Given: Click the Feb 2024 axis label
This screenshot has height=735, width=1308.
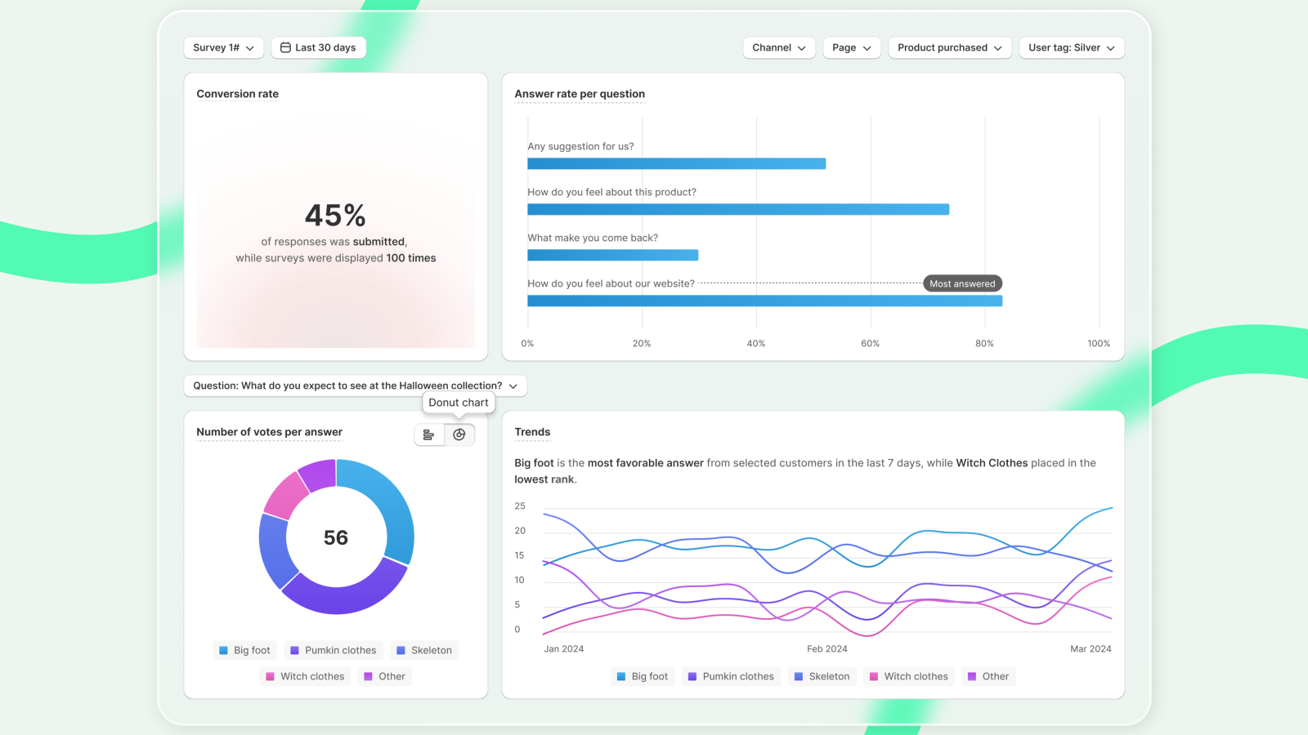Looking at the screenshot, I should pos(827,649).
